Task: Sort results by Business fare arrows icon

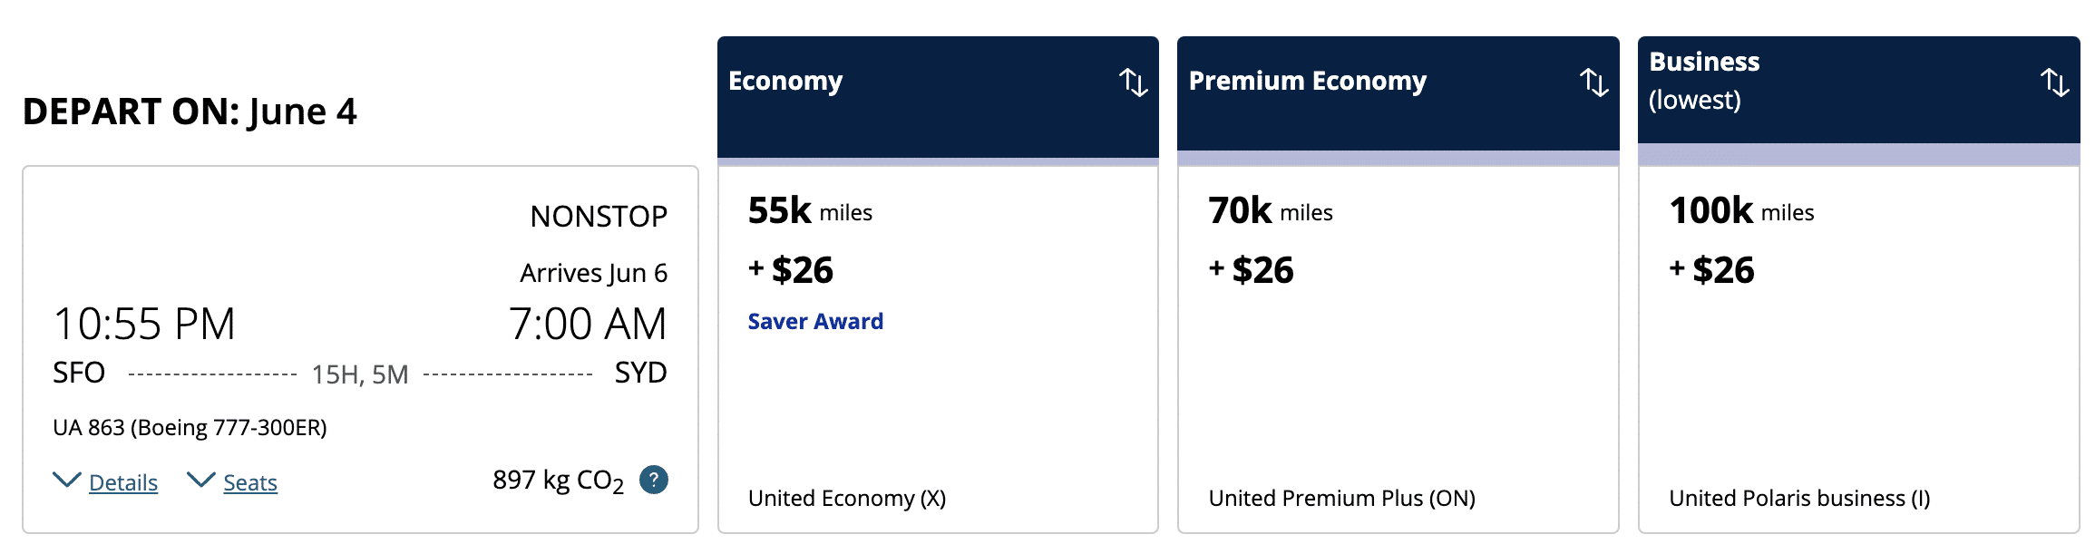Action: pos(2054,82)
